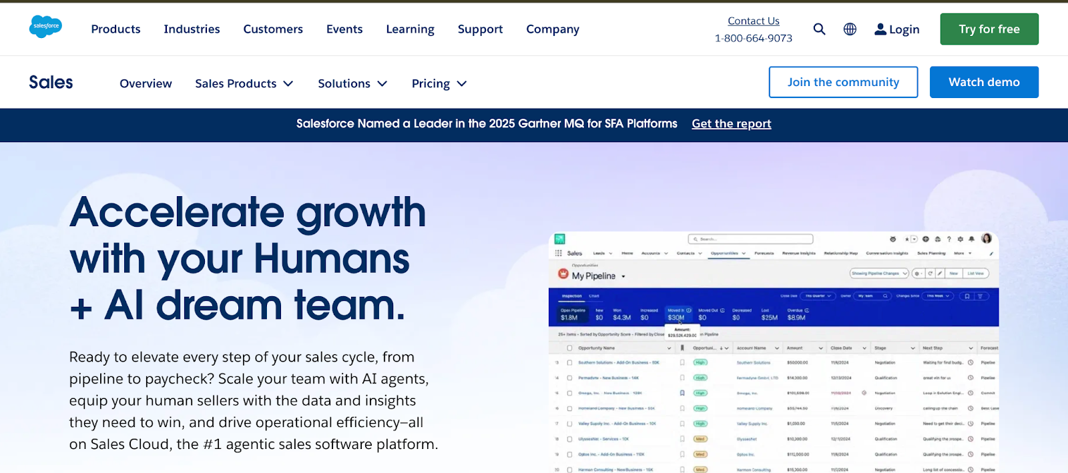This screenshot has height=473, width=1068.
Task: Click the Login link
Action: (x=897, y=29)
